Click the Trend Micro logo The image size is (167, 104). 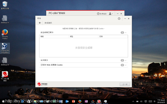(x=42, y=84)
